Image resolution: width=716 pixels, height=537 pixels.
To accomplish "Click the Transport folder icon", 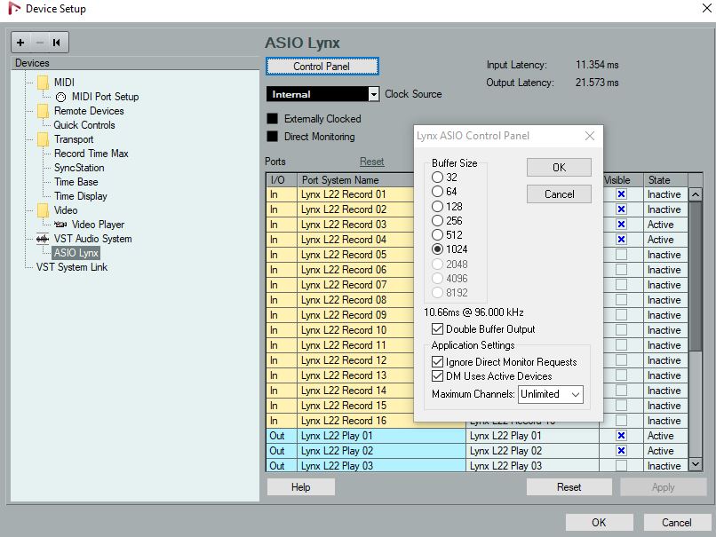I will (x=43, y=139).
